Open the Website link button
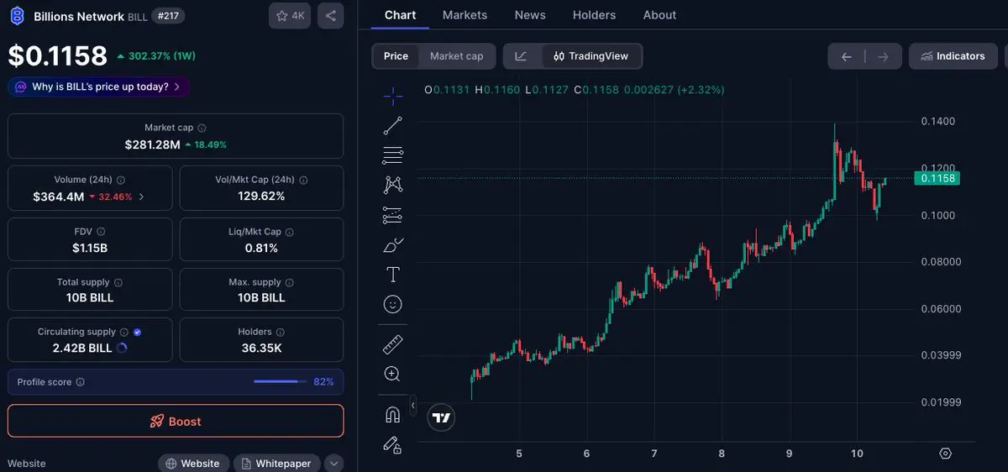The height and width of the screenshot is (472, 1008). click(192, 464)
